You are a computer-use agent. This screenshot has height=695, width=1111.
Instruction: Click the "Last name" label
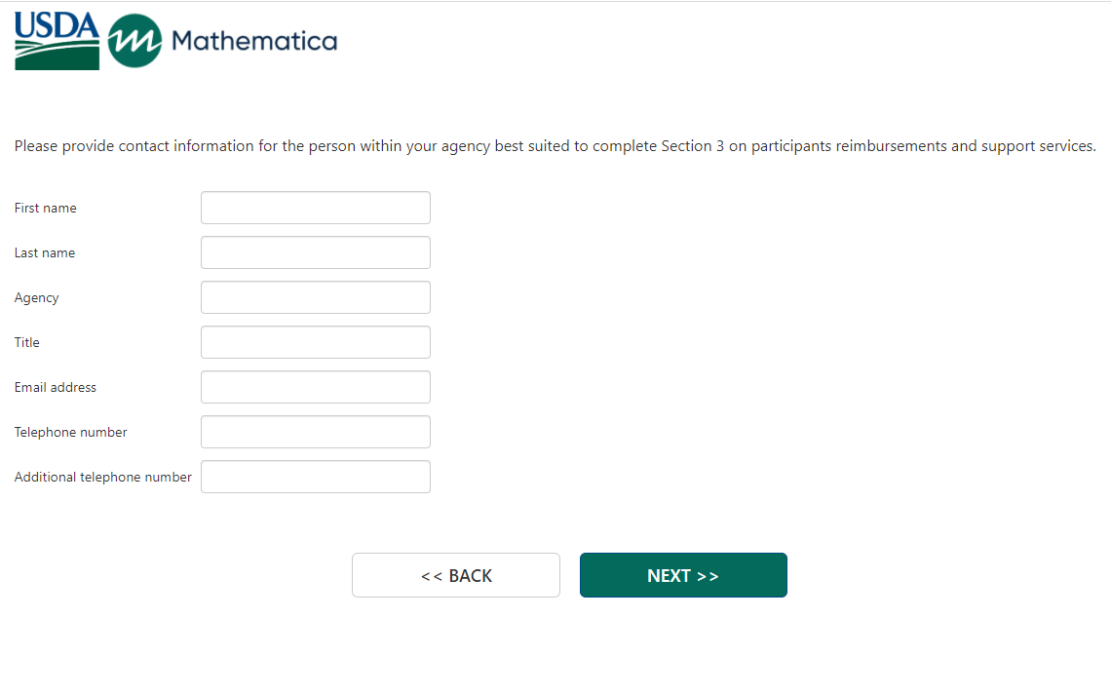(45, 252)
